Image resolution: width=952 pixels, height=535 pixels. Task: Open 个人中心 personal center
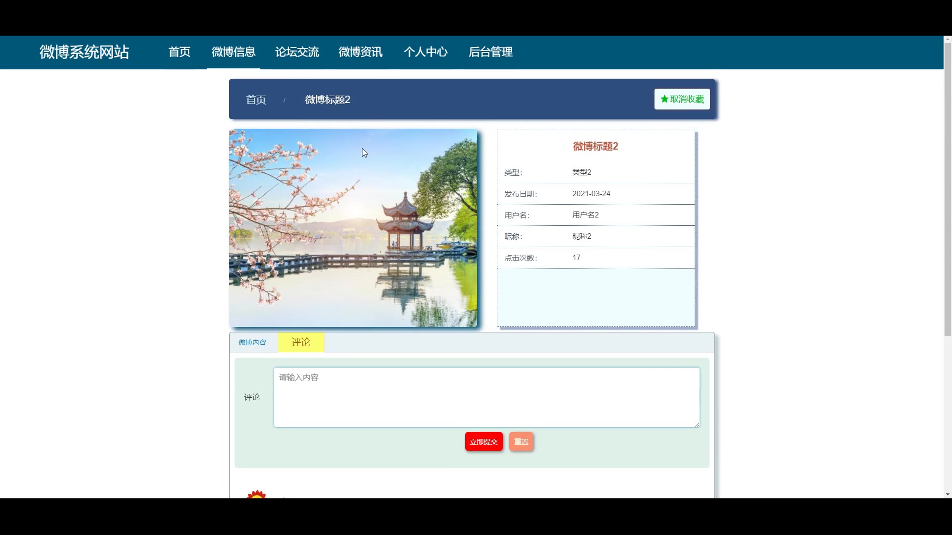(425, 52)
